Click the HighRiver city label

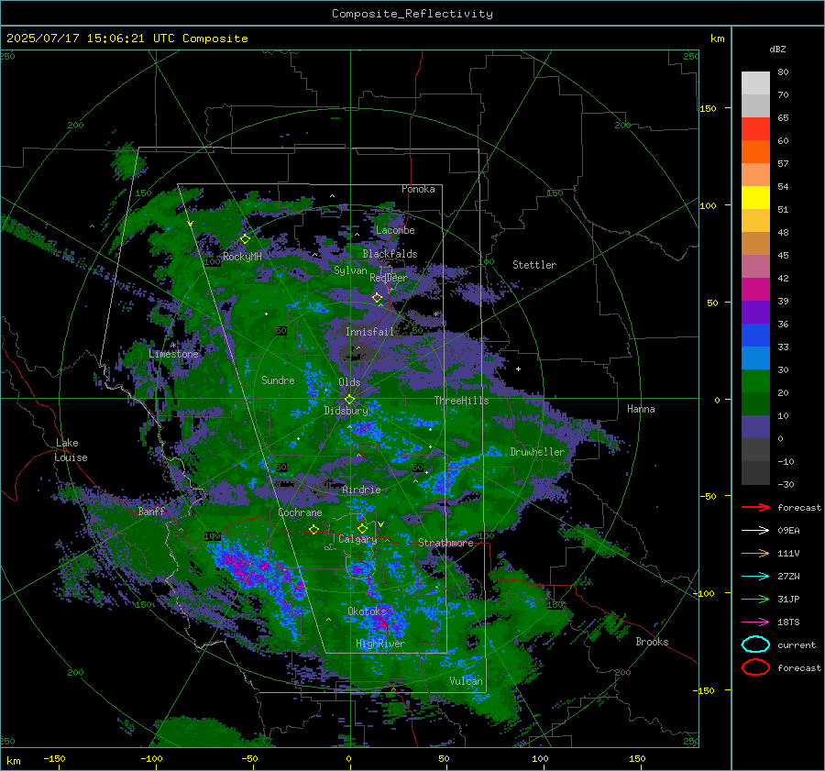(x=380, y=644)
